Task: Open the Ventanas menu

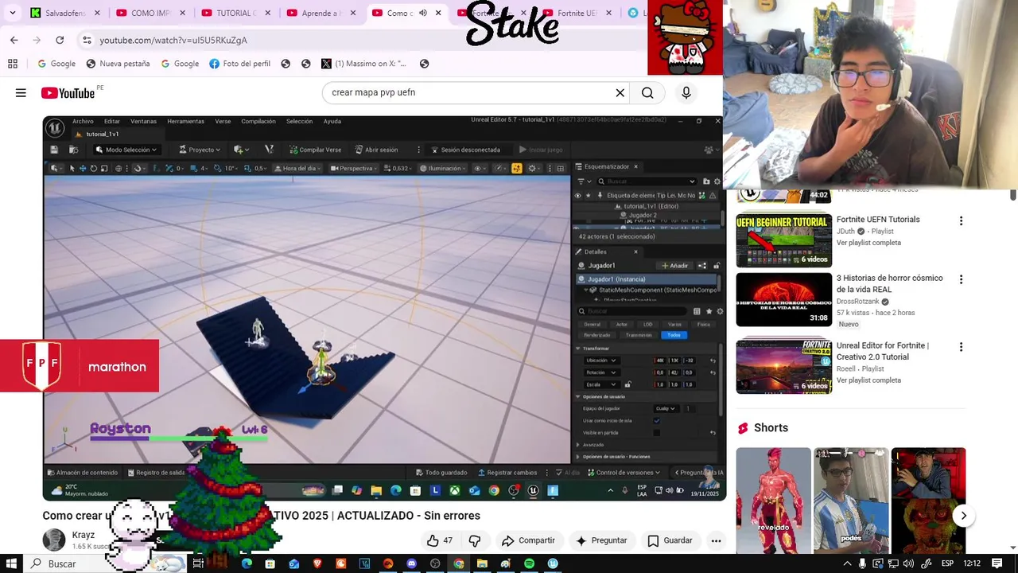Action: pyautogui.click(x=143, y=121)
